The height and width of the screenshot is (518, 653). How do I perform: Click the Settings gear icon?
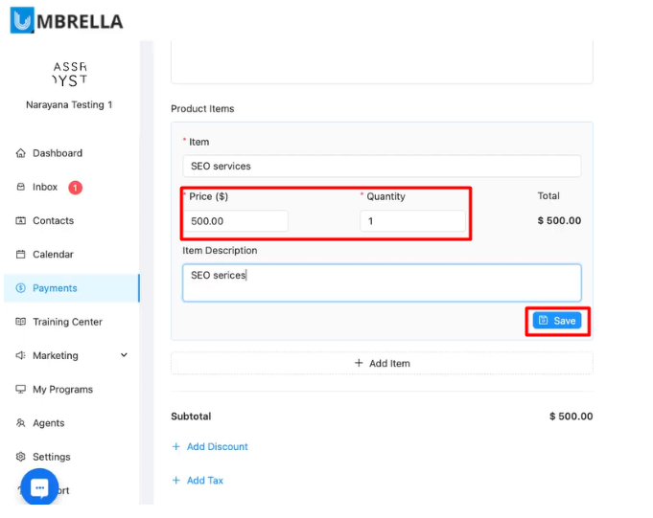(21, 457)
